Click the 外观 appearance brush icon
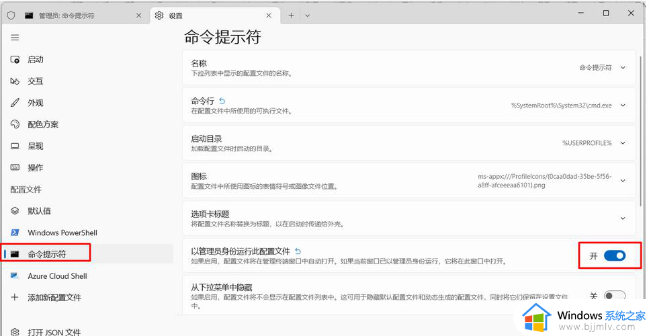Image resolution: width=649 pixels, height=336 pixels. (15, 103)
